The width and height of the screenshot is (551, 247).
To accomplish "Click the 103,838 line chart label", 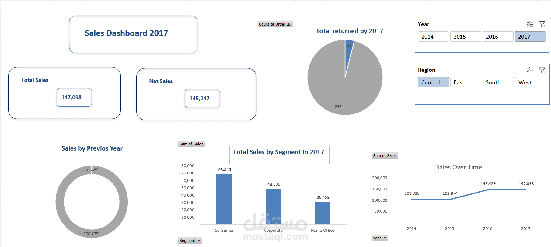I will [412, 193].
